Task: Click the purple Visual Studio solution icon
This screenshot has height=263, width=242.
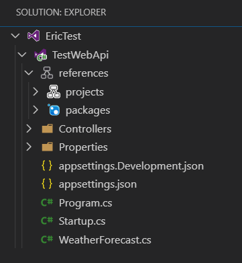Action: click(34, 36)
